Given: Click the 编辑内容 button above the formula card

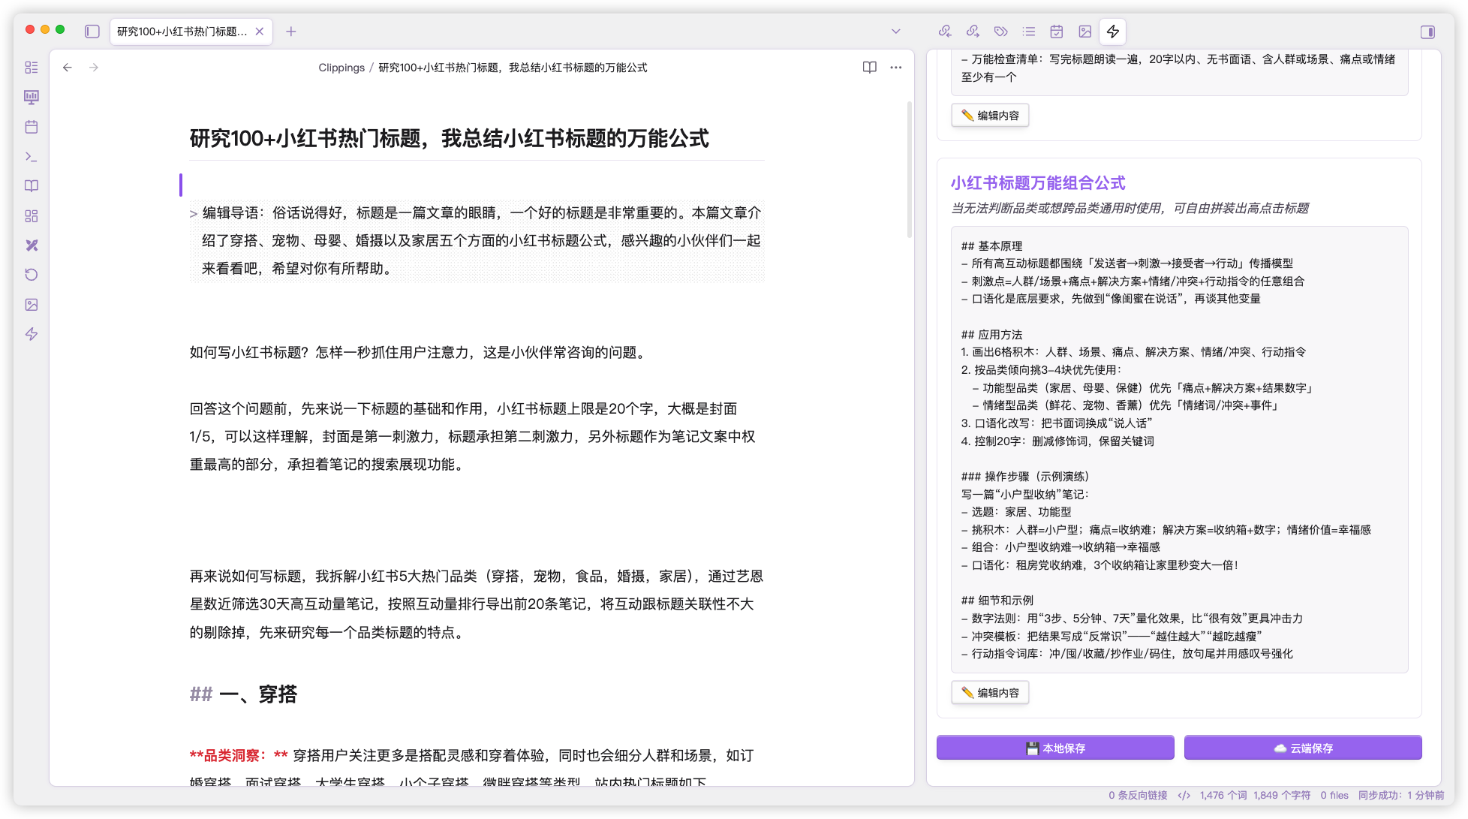Looking at the screenshot, I should [990, 116].
